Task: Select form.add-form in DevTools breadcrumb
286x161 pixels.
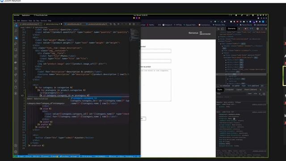Action: 253,85
